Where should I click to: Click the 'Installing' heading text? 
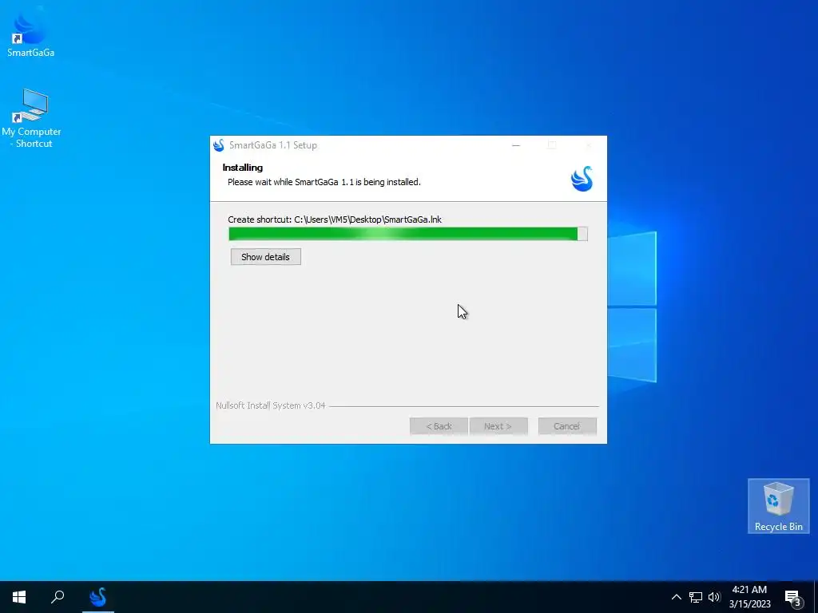pyautogui.click(x=243, y=168)
